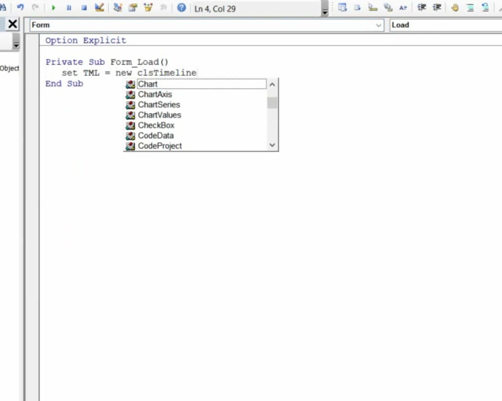Toggle a breakpoint on the current line
The height and width of the screenshot is (401, 502).
click(455, 7)
